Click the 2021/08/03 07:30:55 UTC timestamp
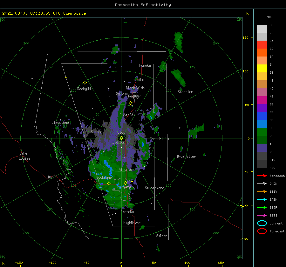This screenshot has height=267, width=286. (44, 13)
